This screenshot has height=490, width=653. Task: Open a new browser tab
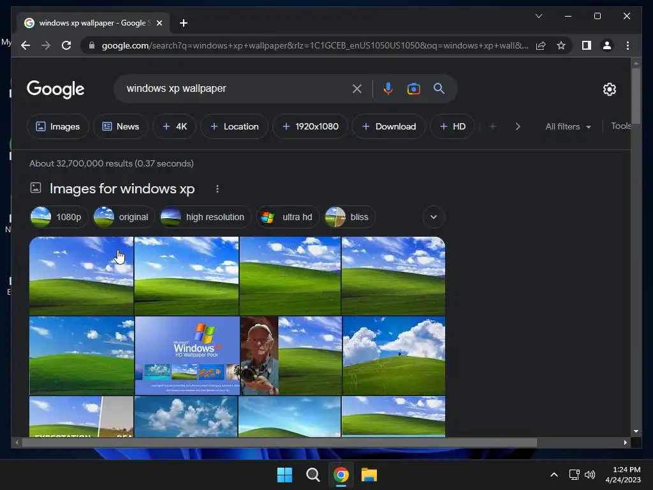(x=184, y=23)
